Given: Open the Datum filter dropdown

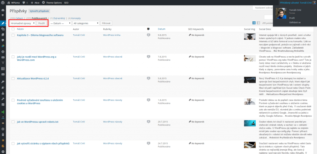Looking at the screenshot, I should click(x=60, y=23).
